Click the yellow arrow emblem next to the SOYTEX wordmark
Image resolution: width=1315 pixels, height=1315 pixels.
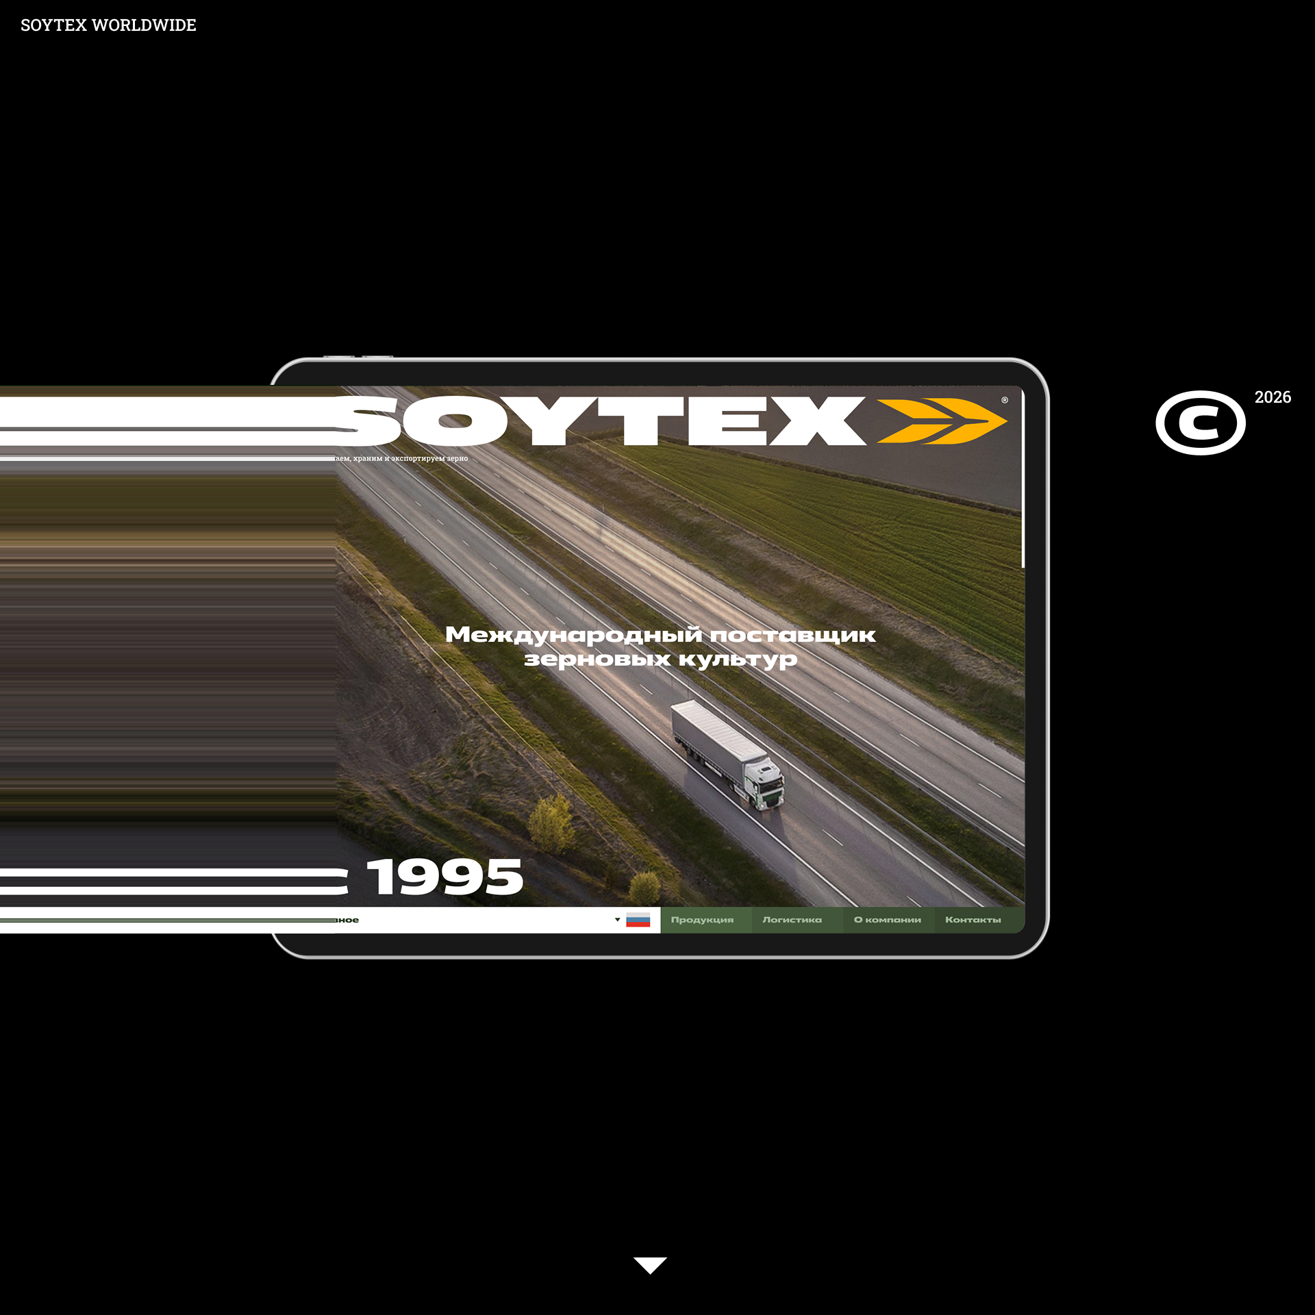942,421
